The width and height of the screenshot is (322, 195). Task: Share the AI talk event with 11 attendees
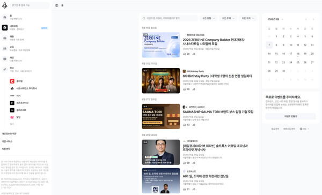tap(194, 189)
